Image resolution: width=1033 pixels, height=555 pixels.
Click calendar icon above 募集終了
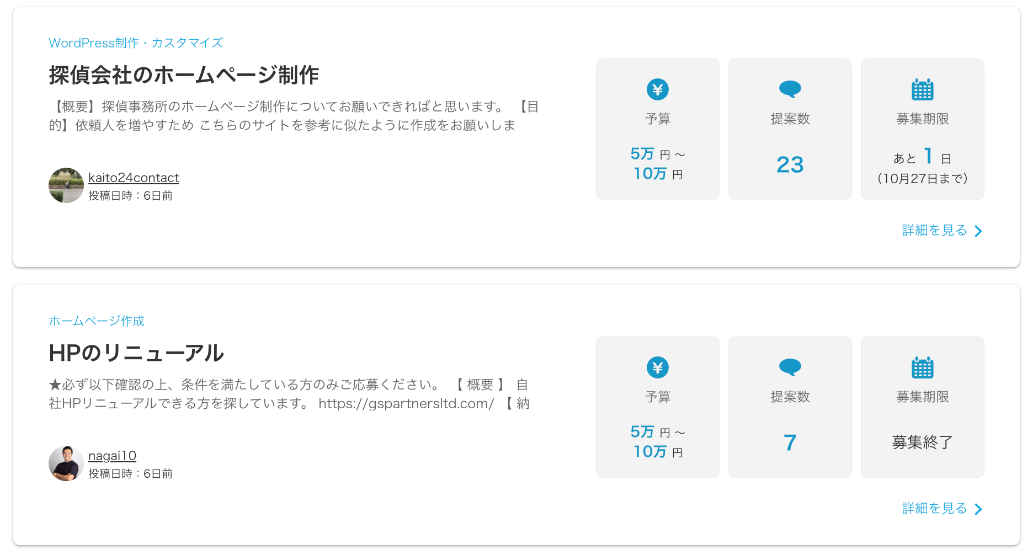coord(922,367)
